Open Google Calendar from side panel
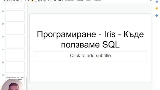The height and width of the screenshot is (90, 160). pos(156,1)
